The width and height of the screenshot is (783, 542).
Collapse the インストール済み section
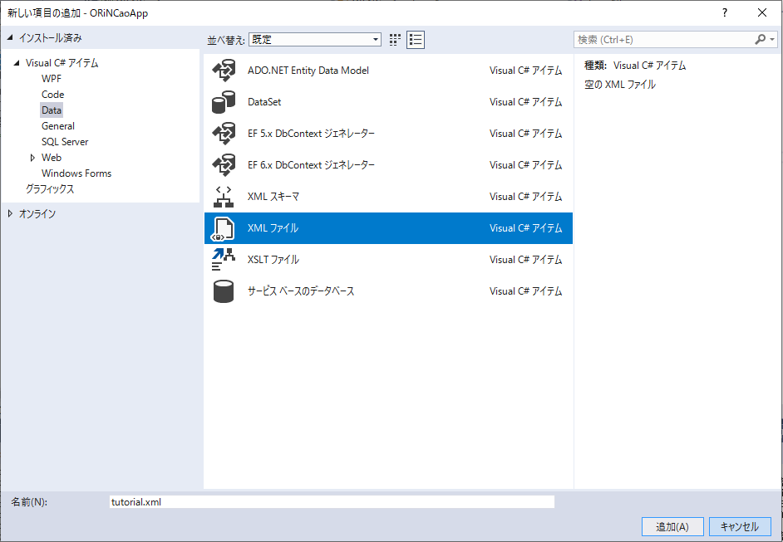point(10,37)
